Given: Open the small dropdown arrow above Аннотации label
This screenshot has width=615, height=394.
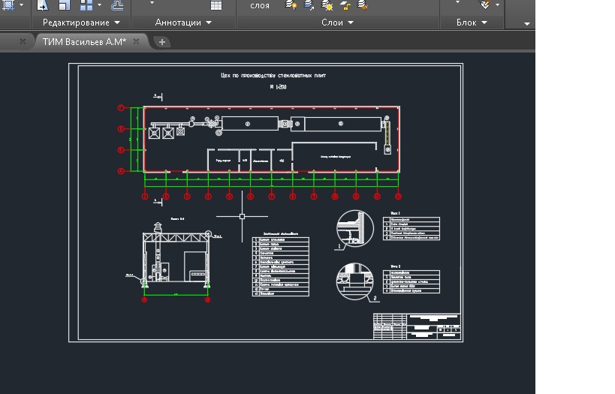Looking at the screenshot, I should 152,3.
